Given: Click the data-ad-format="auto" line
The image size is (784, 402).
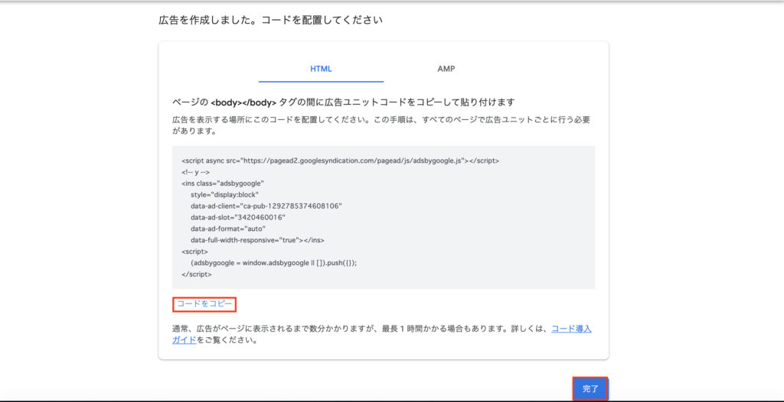Looking at the screenshot, I should (x=227, y=229).
